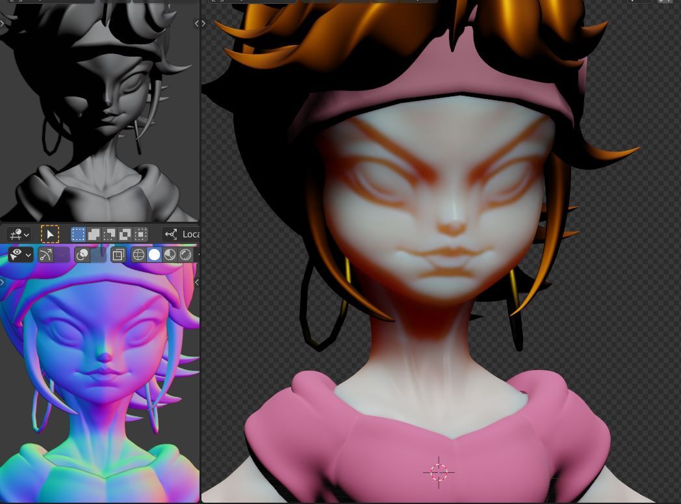
Task: Expand sidebar arrow in the normal-map viewport
Action: [x=196, y=282]
